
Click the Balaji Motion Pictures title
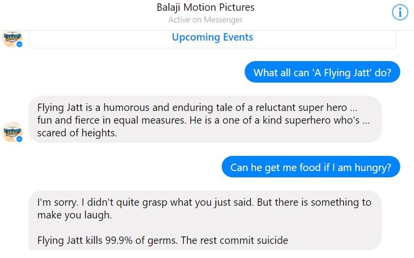(x=206, y=7)
